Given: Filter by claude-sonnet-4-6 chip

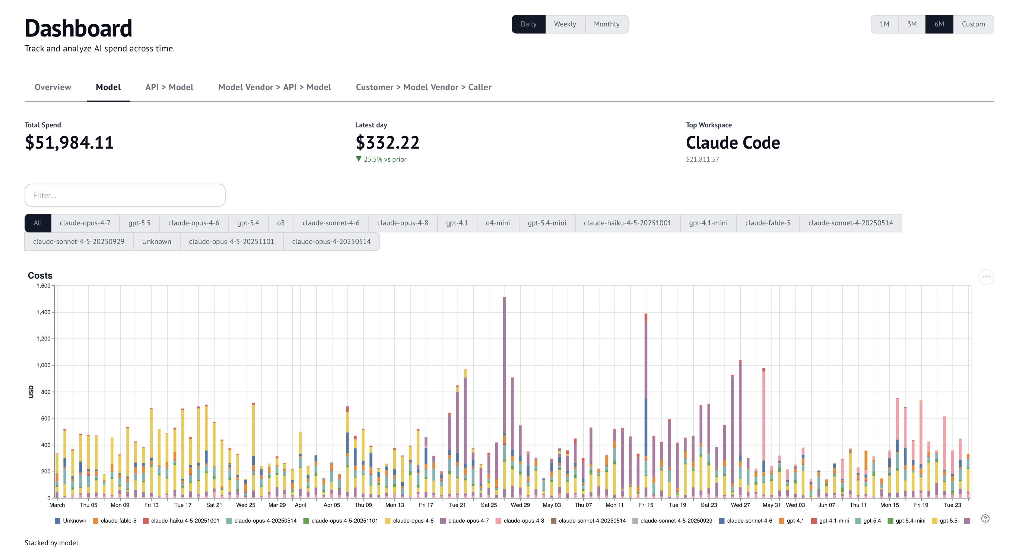Looking at the screenshot, I should pos(331,223).
